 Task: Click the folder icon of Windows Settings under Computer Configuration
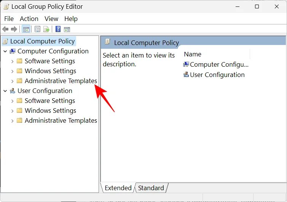19,71
